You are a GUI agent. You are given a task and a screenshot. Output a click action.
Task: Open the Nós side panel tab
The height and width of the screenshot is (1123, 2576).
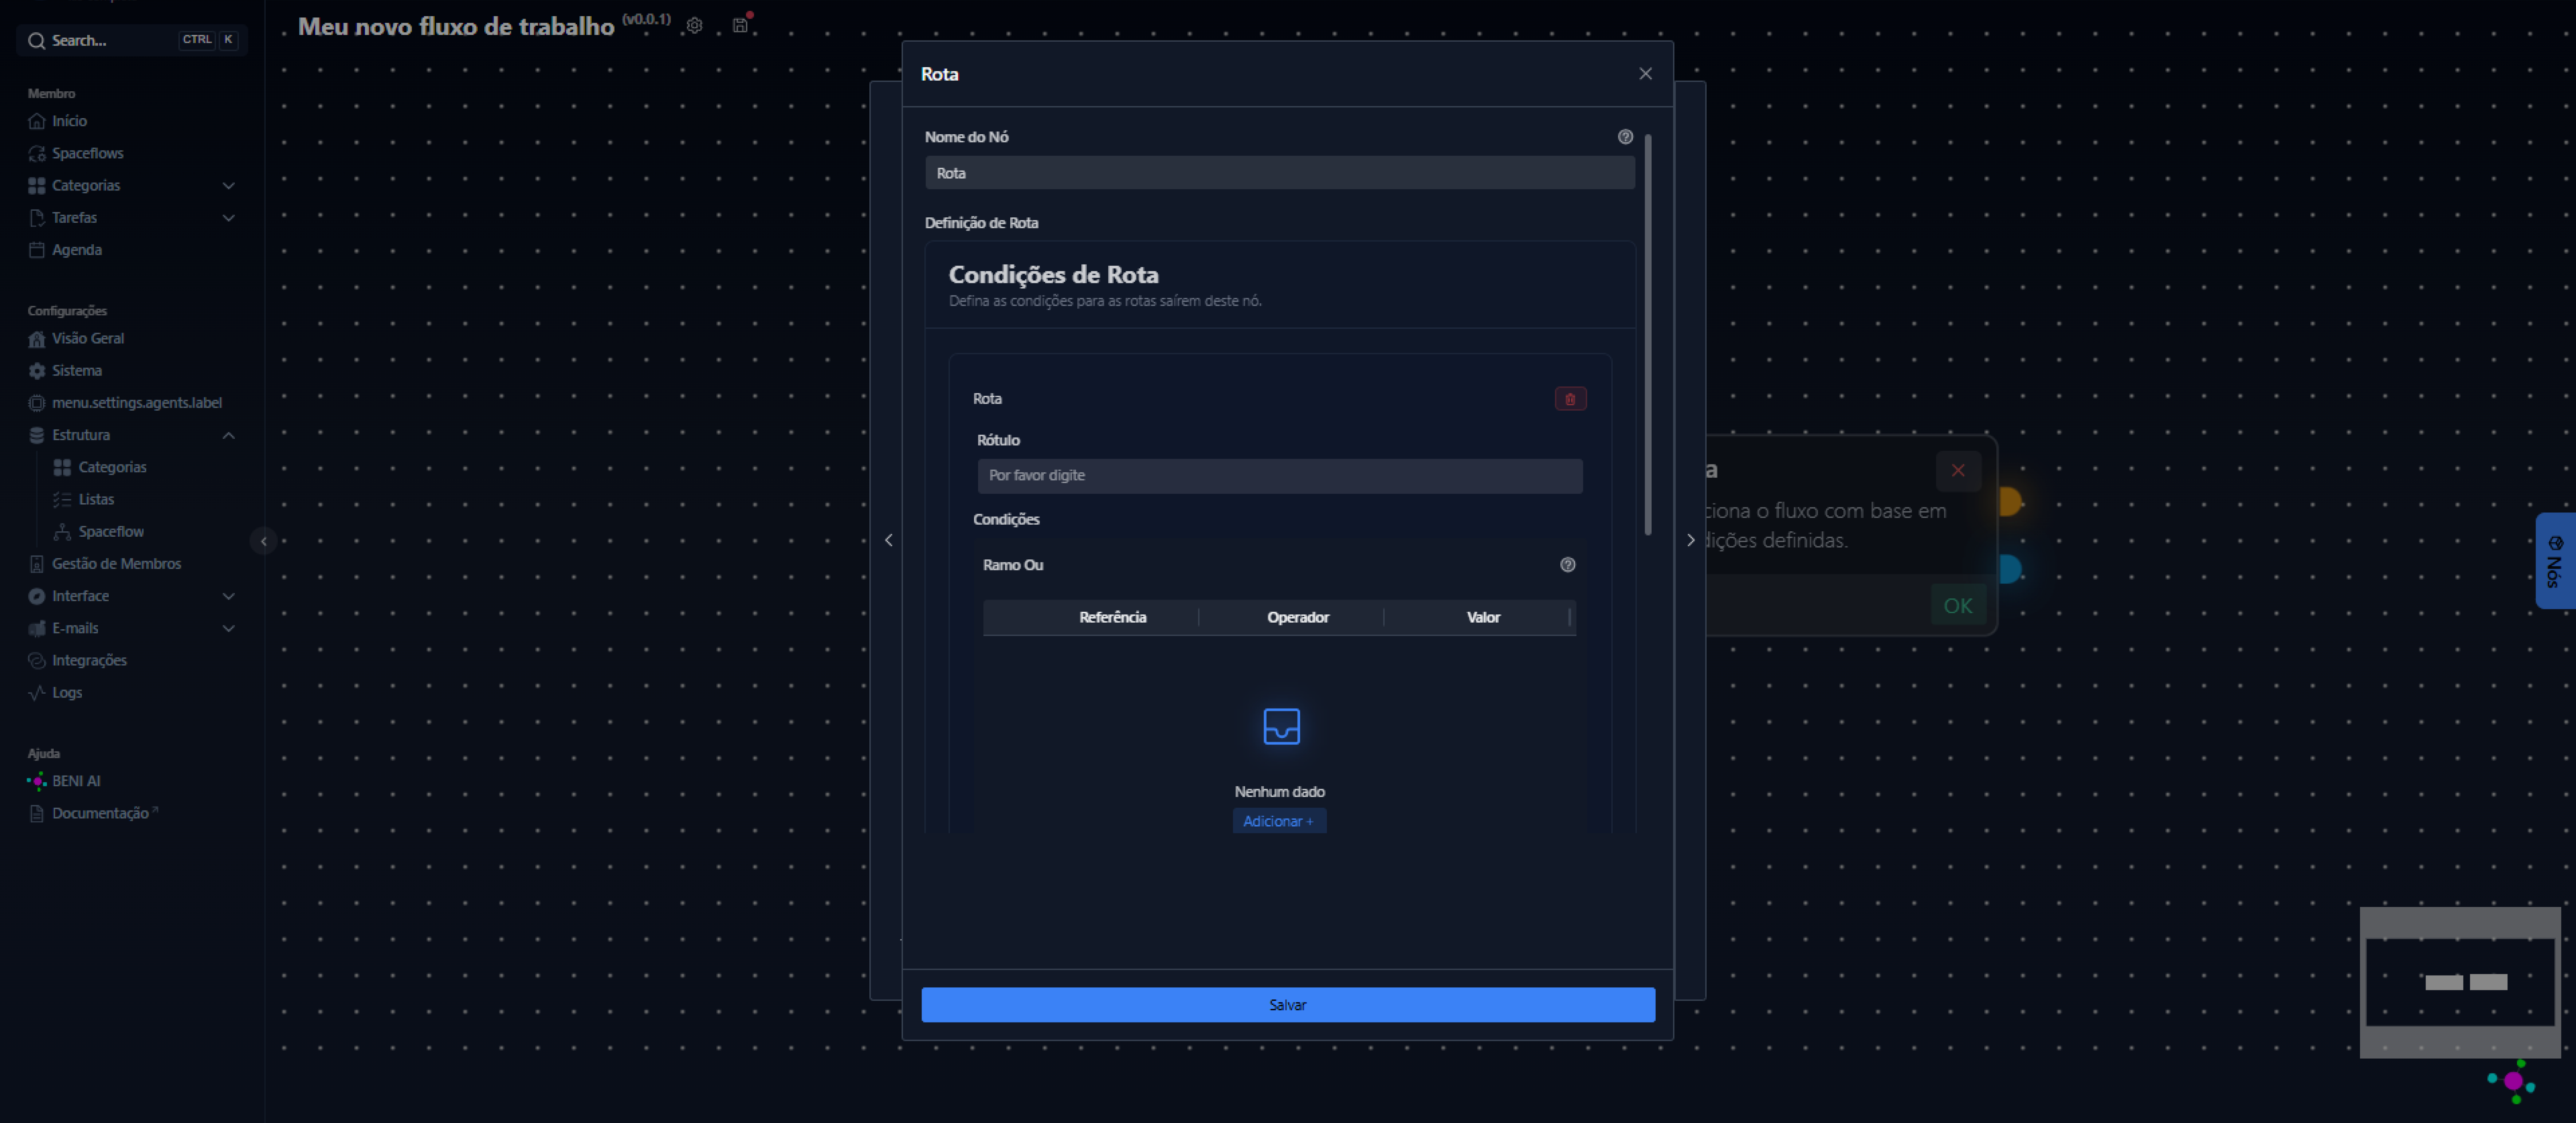(2554, 561)
